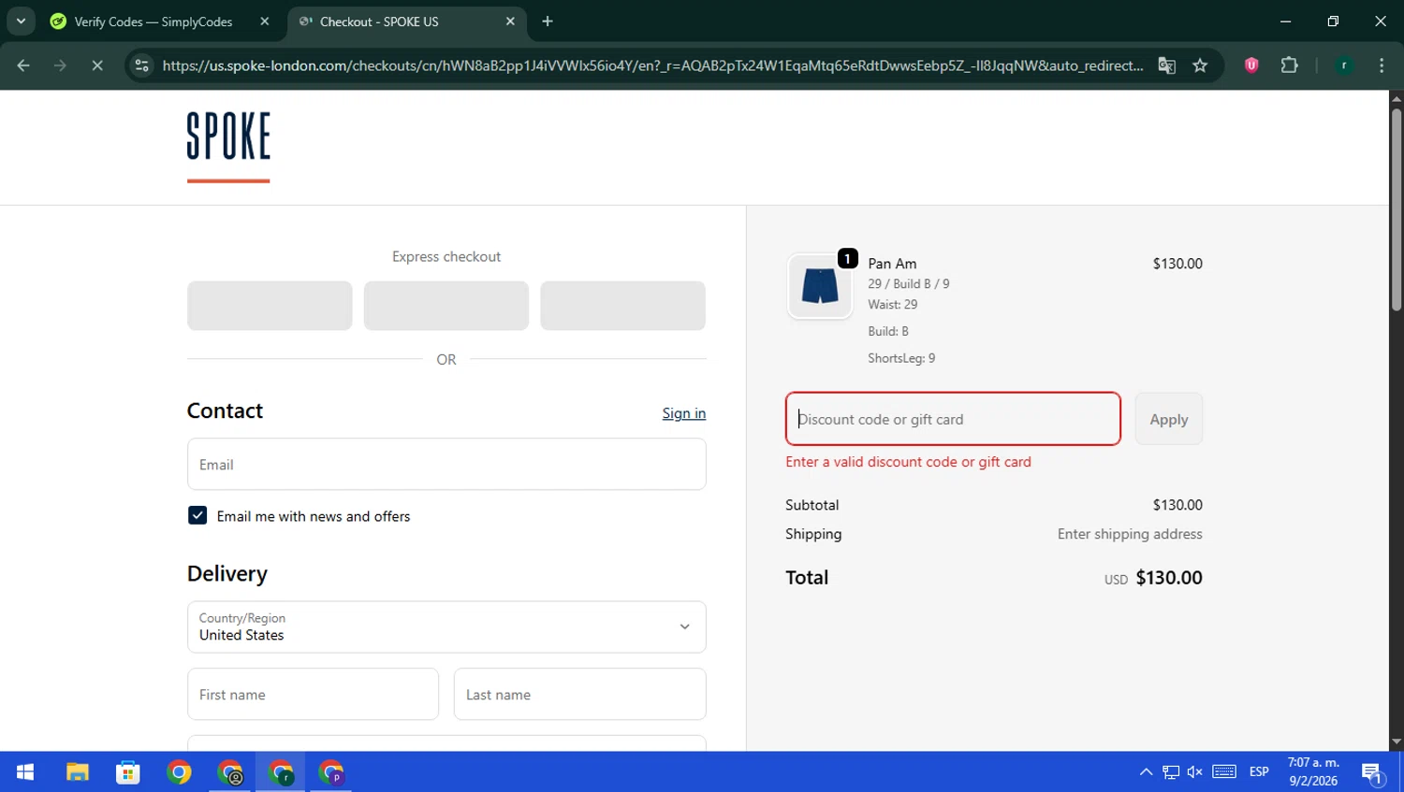The image size is (1404, 792).
Task: Click the third express checkout button
Action: (x=622, y=306)
